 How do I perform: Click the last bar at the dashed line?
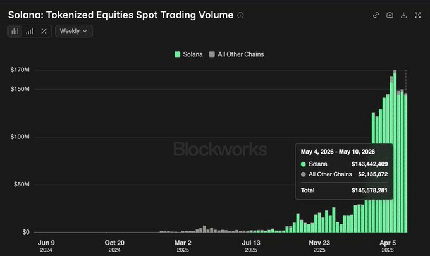pos(405,163)
